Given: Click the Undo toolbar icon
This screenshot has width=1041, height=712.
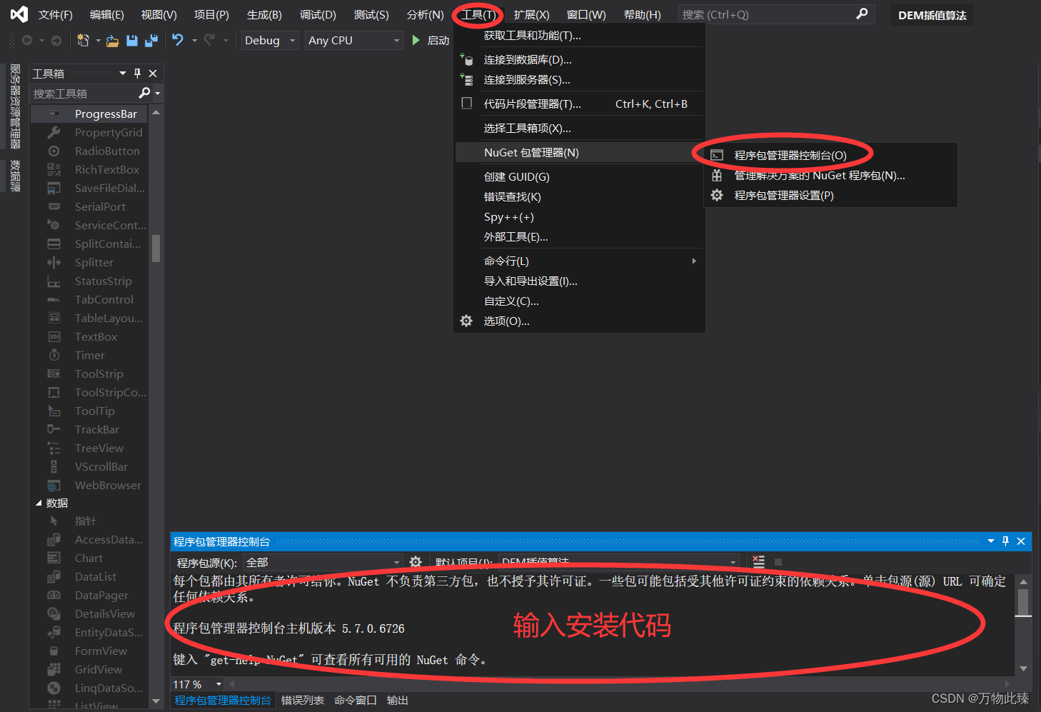Looking at the screenshot, I should pos(178,41).
